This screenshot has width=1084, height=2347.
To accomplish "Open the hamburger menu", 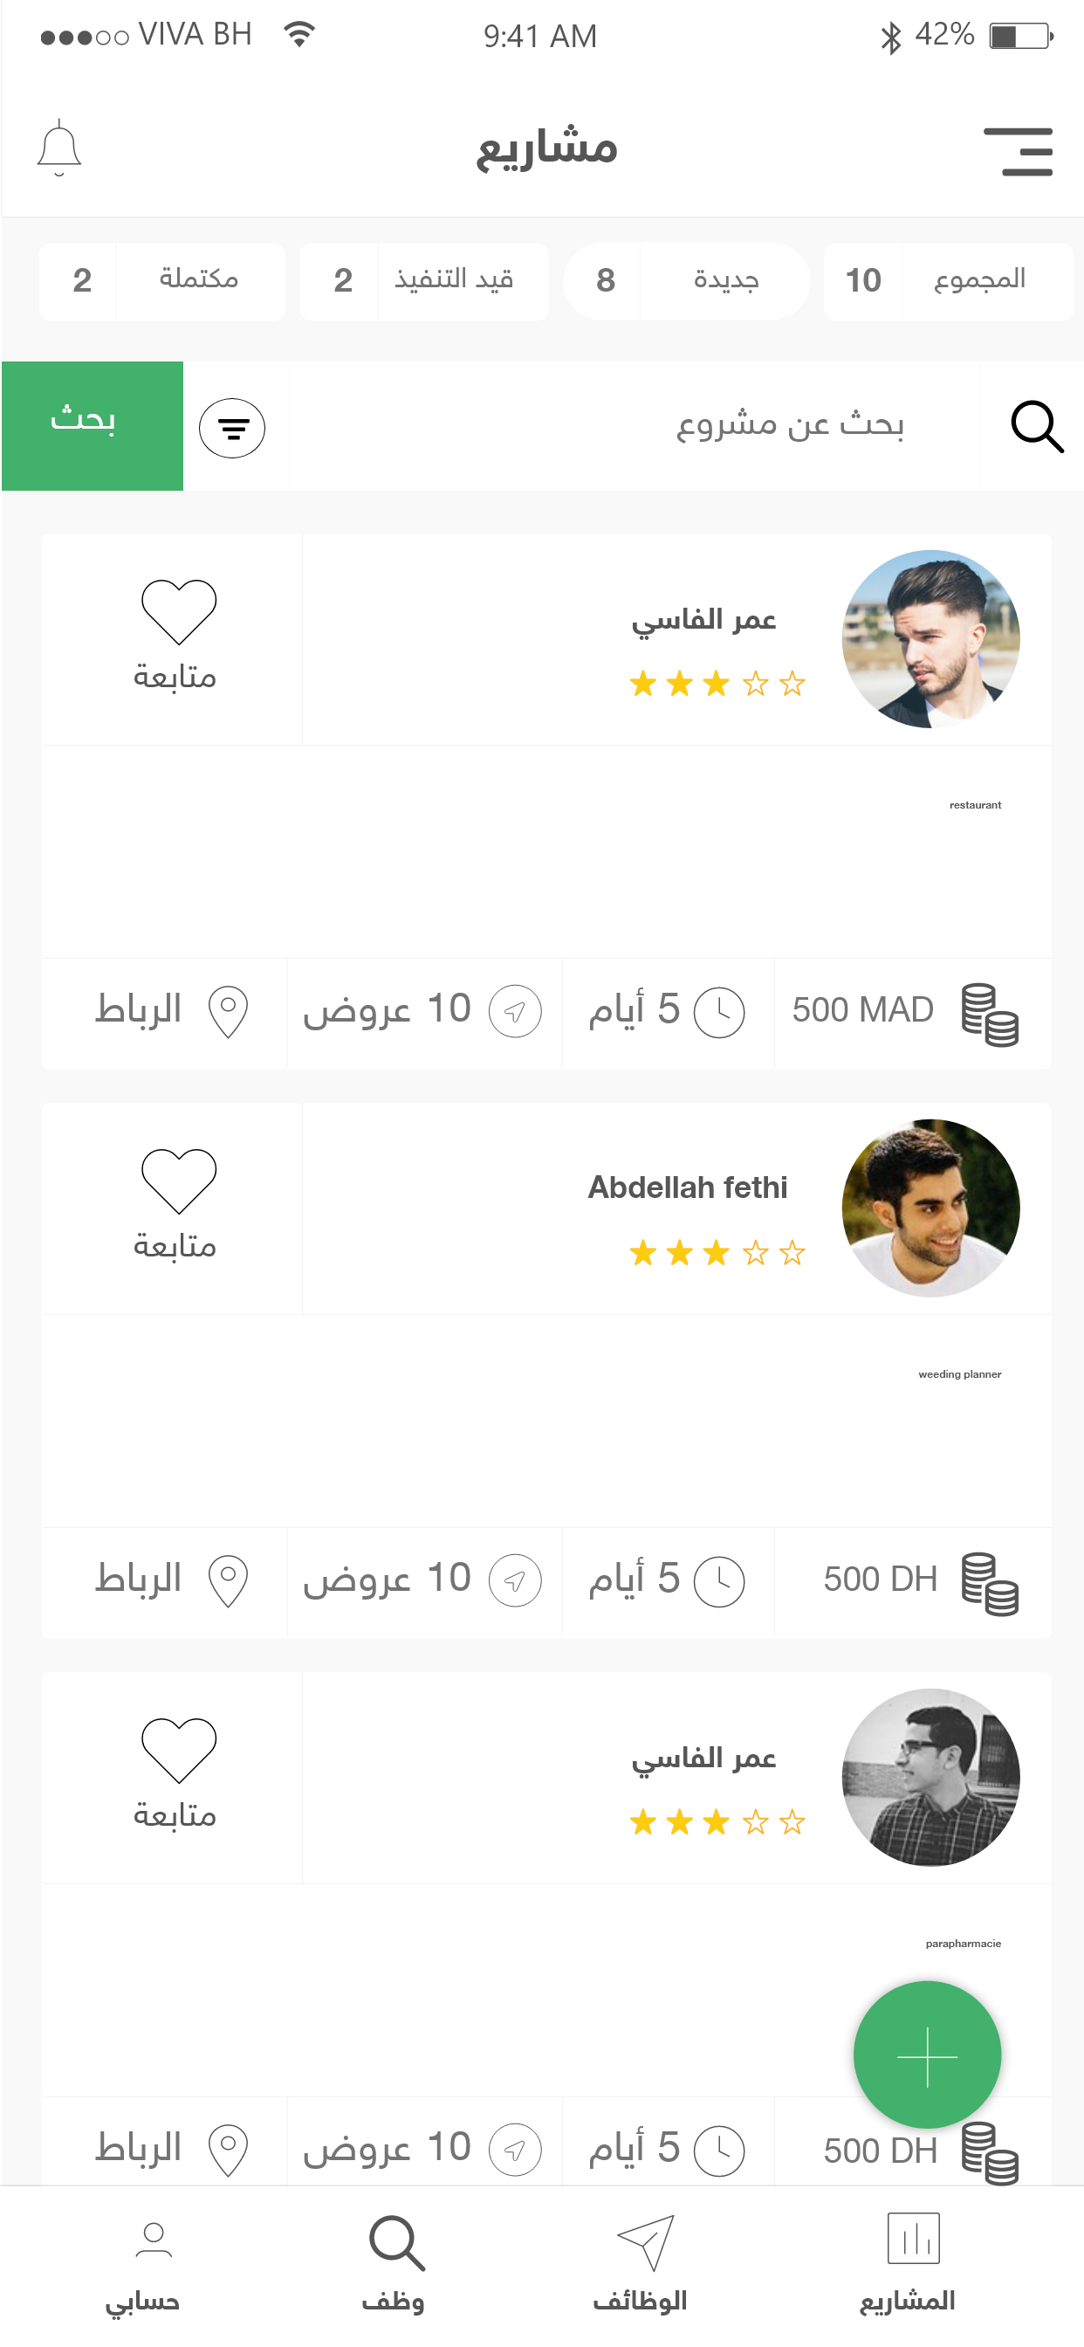I will [x=1019, y=151].
